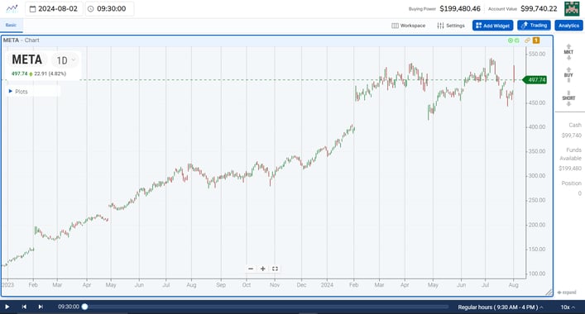Click the second green circle chart widget icon
585x314 pixels.
(x=516, y=40)
